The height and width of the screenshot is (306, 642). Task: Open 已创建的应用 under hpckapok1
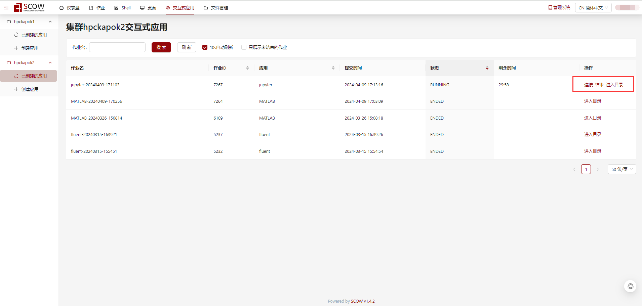pos(29,35)
